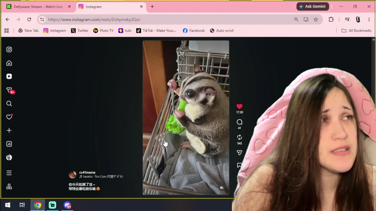Click the 542 reposts count

tap(239, 143)
